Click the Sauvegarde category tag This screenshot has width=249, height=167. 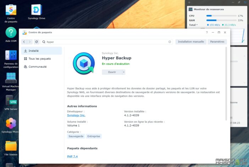76,136
